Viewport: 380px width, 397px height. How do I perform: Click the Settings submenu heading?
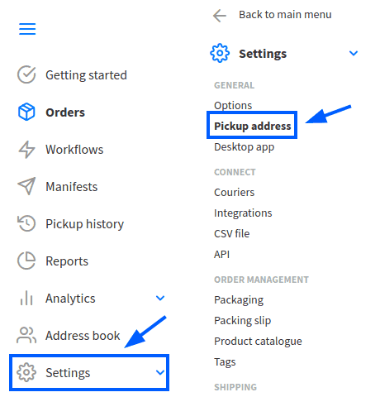(x=263, y=54)
